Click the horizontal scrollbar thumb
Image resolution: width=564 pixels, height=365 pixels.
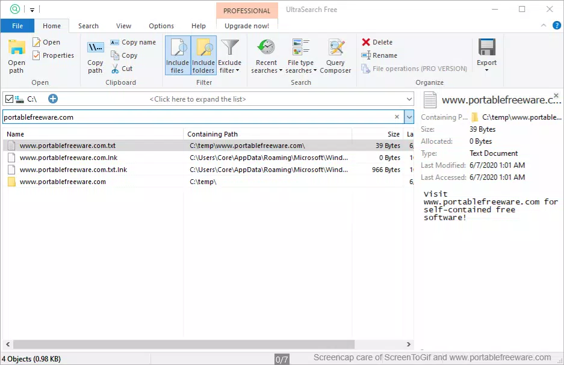(x=184, y=344)
